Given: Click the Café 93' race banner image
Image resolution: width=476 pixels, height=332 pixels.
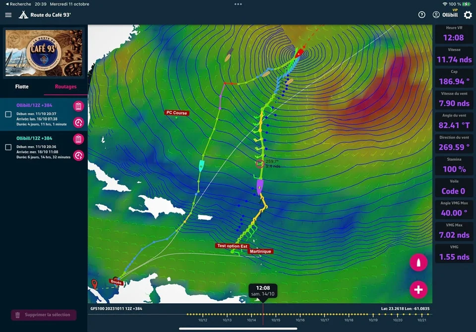Looking at the screenshot, I should click(x=44, y=53).
